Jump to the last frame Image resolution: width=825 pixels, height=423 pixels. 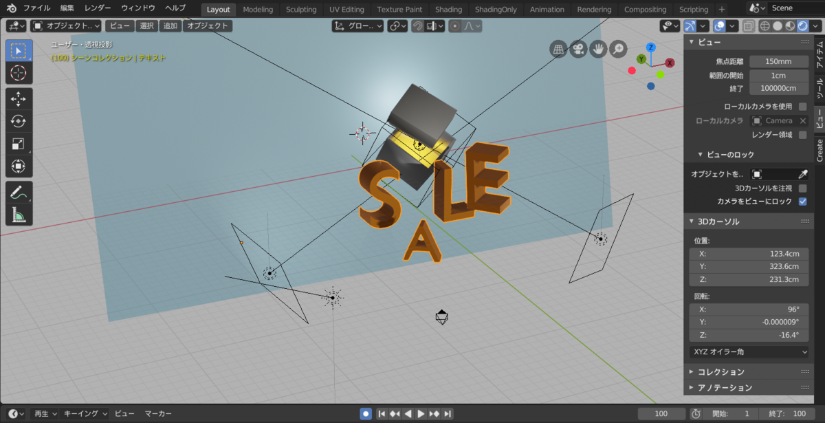coord(448,413)
